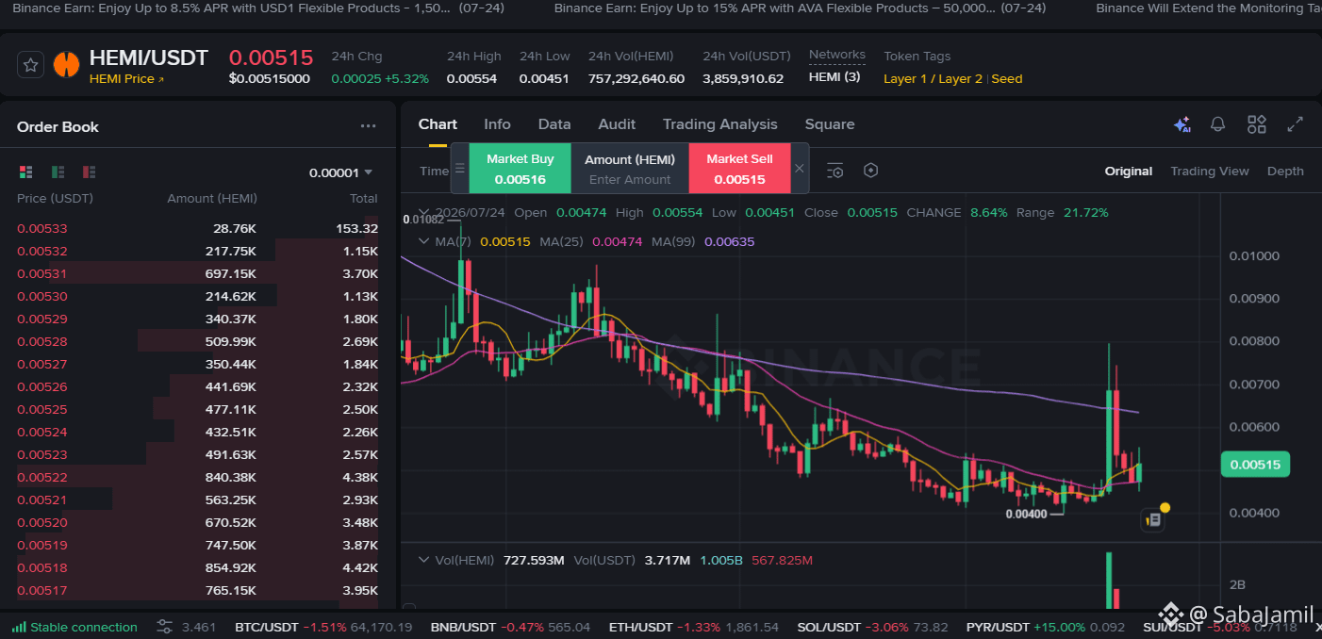1322x639 pixels.
Task: Select the 0.00517 ask price row
Action: coord(197,590)
